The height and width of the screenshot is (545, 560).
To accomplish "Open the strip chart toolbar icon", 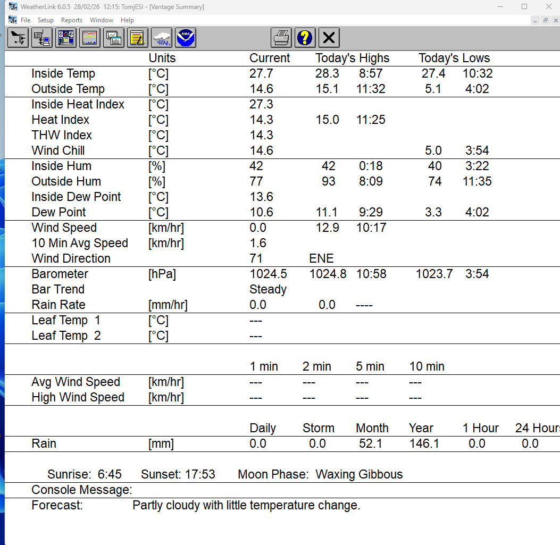I will (90, 38).
